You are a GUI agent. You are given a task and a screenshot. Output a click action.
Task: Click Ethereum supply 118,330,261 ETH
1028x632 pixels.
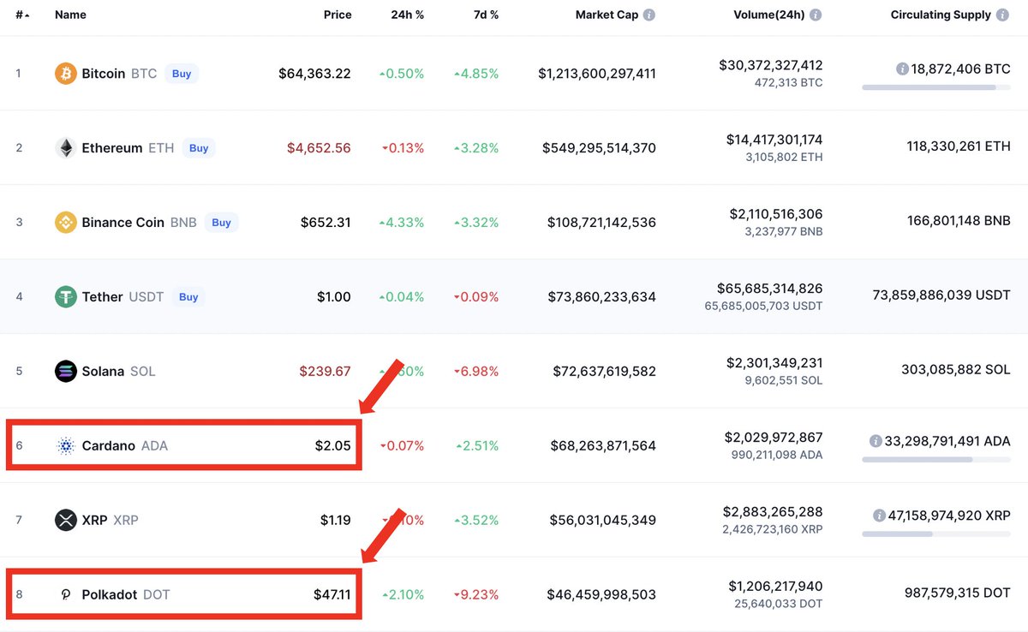click(x=959, y=147)
